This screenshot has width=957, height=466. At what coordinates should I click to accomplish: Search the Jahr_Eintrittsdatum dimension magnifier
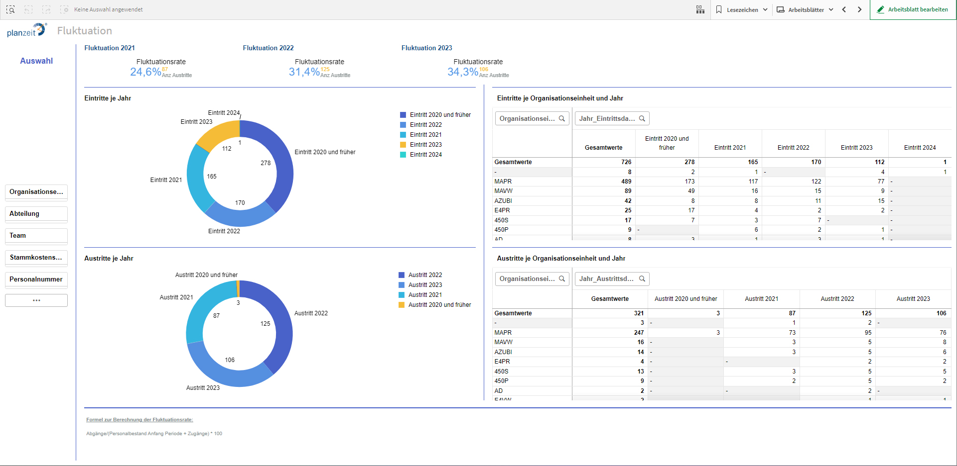tap(642, 118)
